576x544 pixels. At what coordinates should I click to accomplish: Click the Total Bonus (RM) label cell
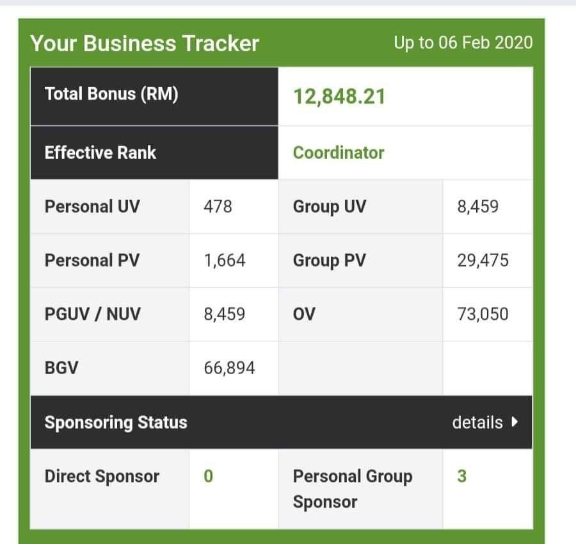(111, 94)
